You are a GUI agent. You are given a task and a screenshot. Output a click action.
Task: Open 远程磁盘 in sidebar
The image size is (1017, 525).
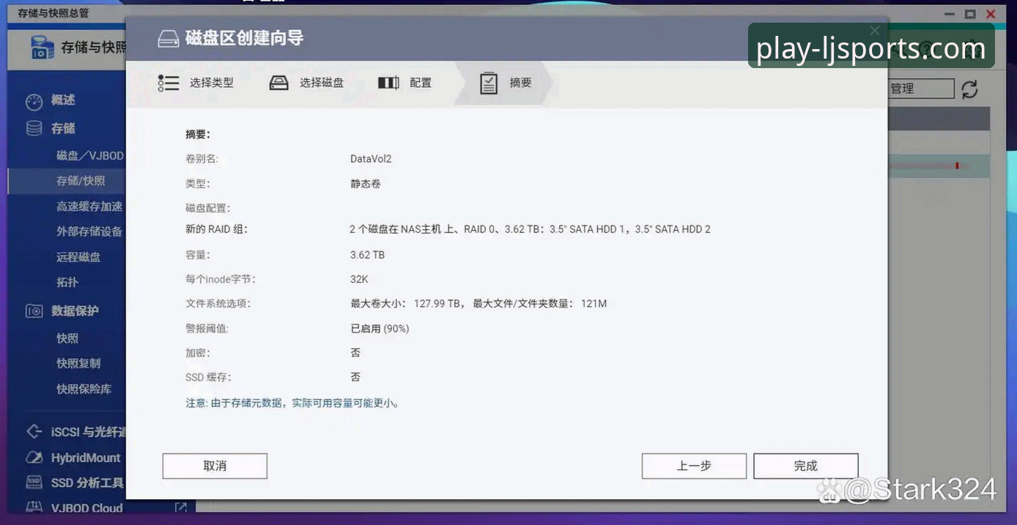(x=78, y=257)
